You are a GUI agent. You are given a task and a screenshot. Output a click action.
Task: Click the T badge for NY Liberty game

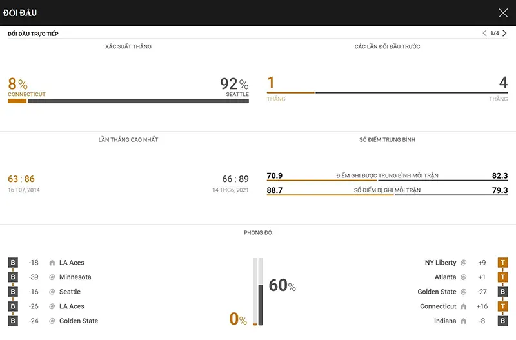(503, 263)
